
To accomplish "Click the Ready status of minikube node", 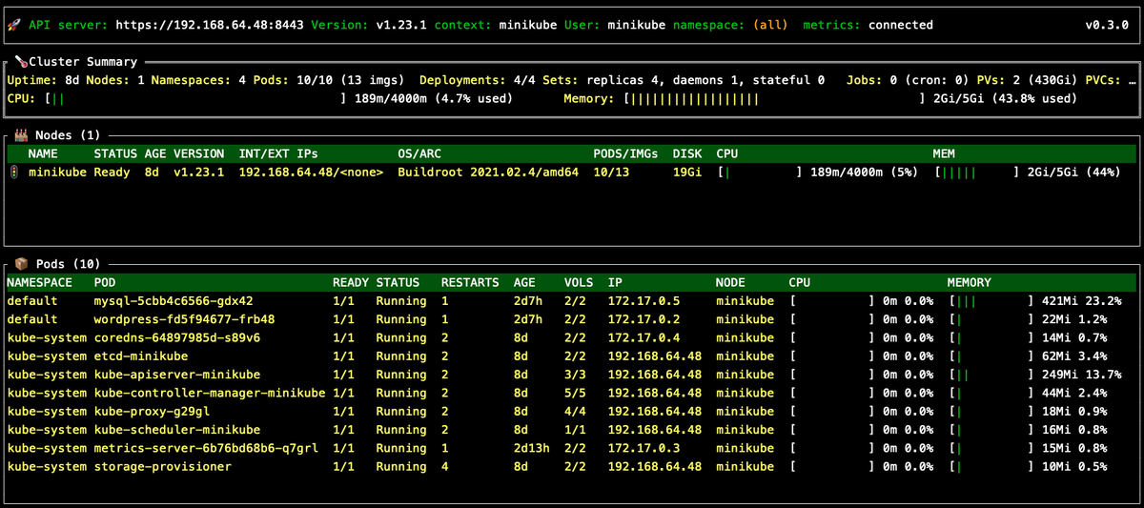I will [x=112, y=173].
